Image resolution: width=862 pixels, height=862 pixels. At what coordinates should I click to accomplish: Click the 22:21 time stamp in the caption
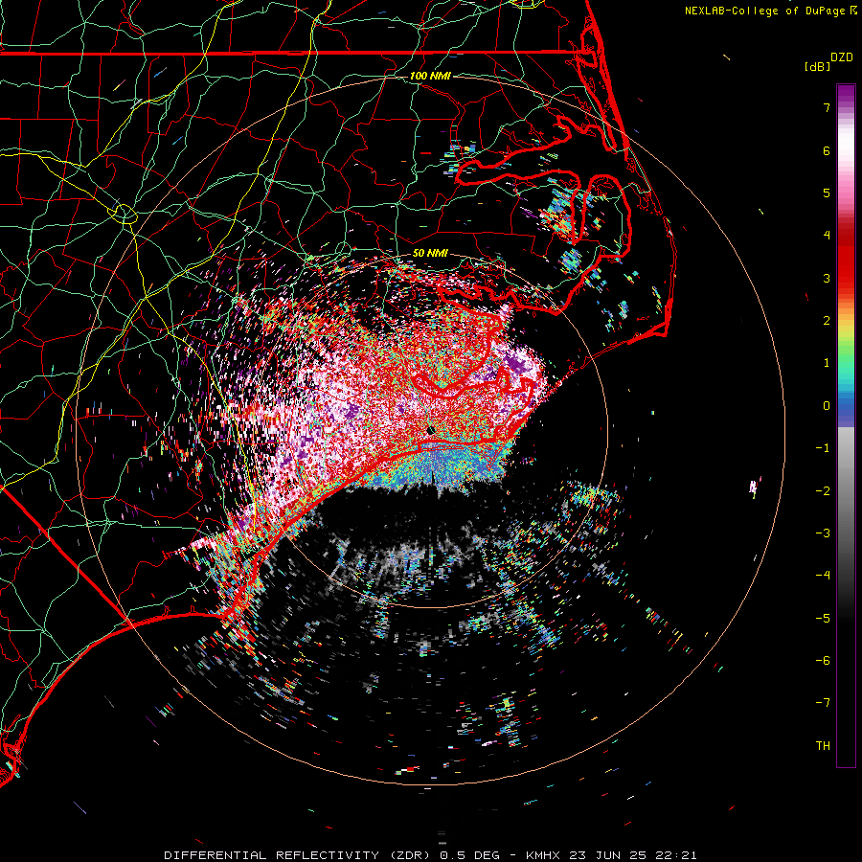pos(677,855)
